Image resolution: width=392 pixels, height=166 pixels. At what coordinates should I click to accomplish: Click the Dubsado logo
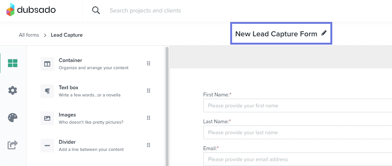tap(31, 10)
